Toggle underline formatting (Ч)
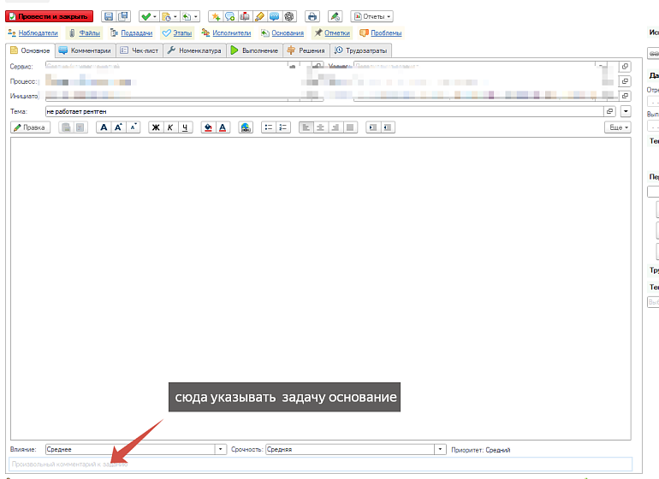Screen dimensions: 659x479 point(185,127)
